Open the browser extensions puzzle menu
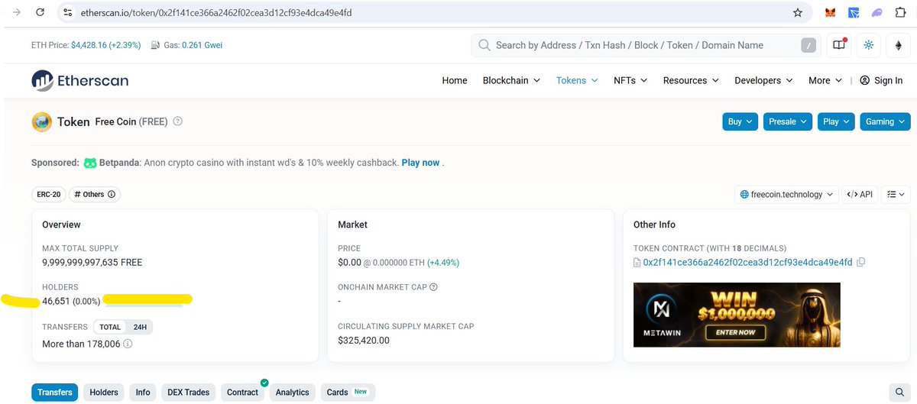Screen dimensions: 917x404 click(x=900, y=13)
